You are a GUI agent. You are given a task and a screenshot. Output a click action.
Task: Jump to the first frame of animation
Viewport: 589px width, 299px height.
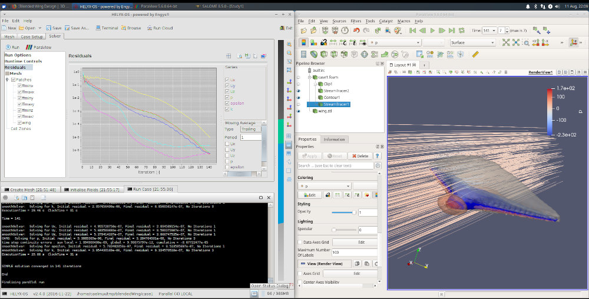(413, 30)
